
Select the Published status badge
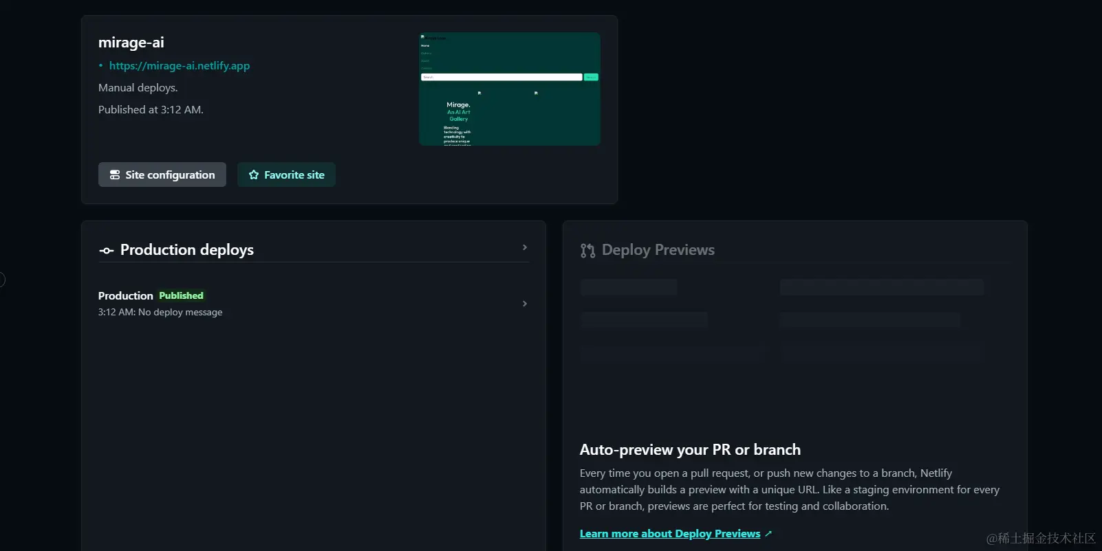coord(181,295)
